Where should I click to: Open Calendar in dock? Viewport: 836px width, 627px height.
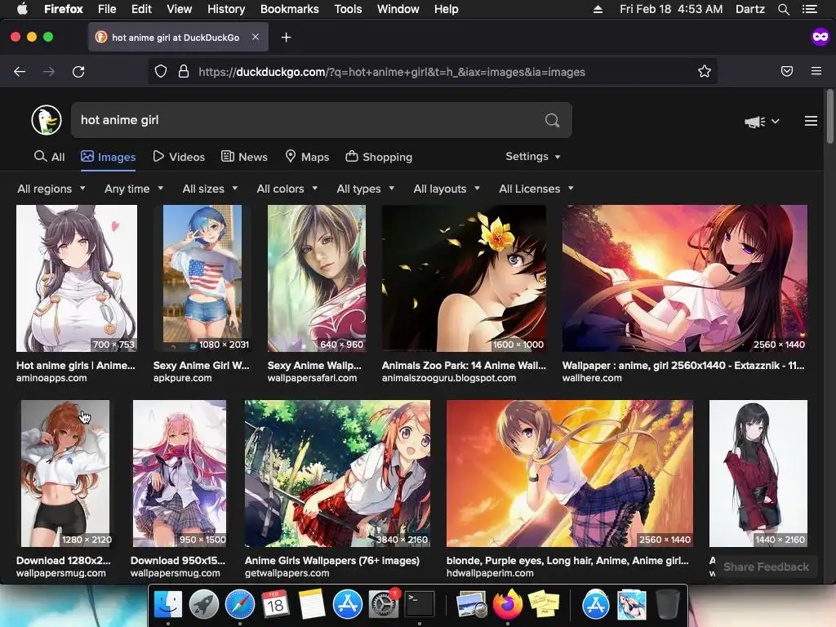[x=276, y=605]
